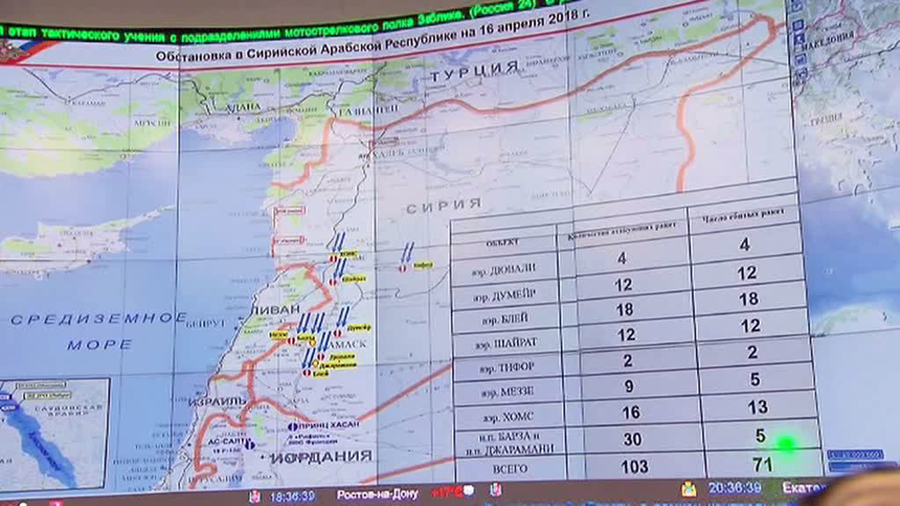Click the Ростов-на-Дону city name in bottom bar

click(377, 495)
